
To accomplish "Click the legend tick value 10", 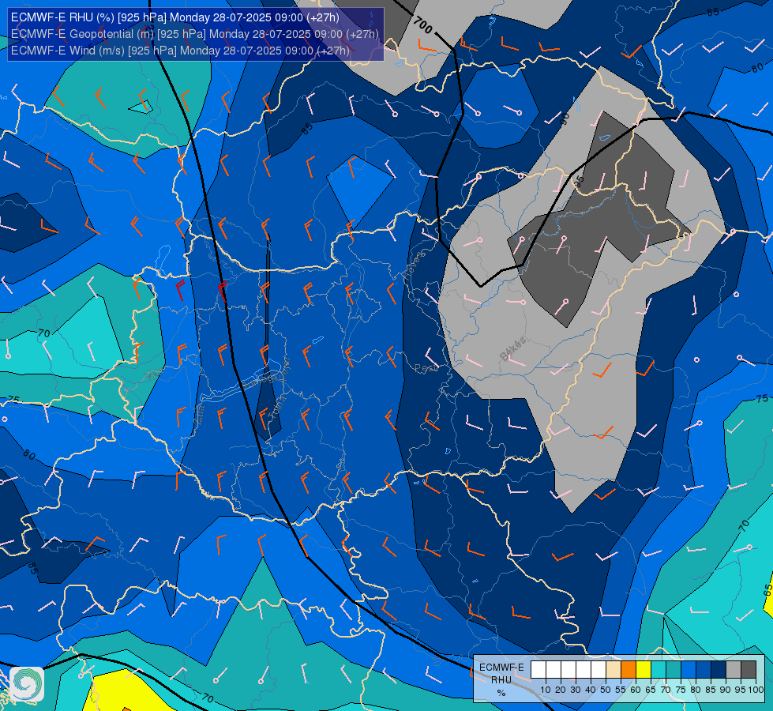I will coord(546,690).
